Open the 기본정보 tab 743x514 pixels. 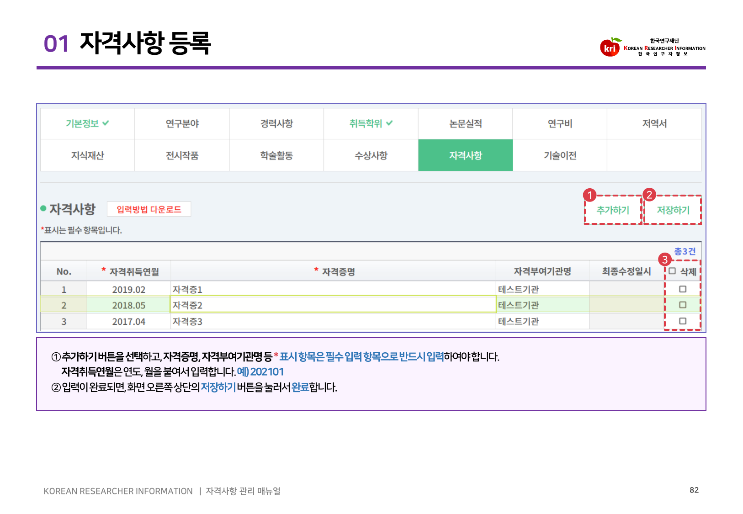(x=87, y=123)
